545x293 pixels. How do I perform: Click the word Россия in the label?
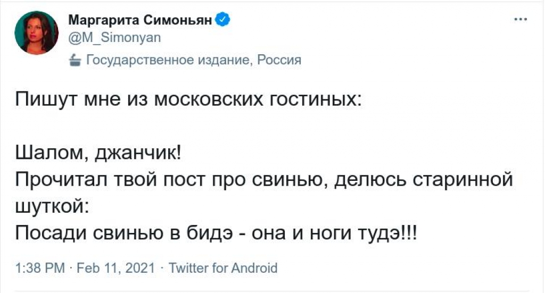pyautogui.click(x=279, y=60)
